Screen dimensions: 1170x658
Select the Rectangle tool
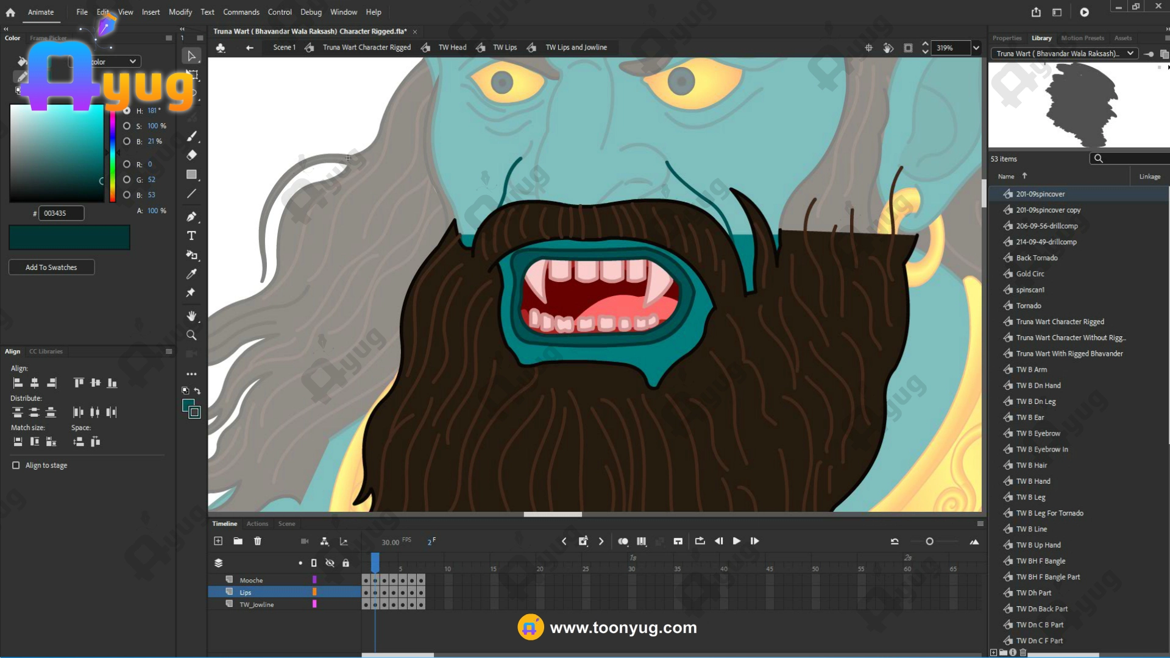click(x=191, y=175)
